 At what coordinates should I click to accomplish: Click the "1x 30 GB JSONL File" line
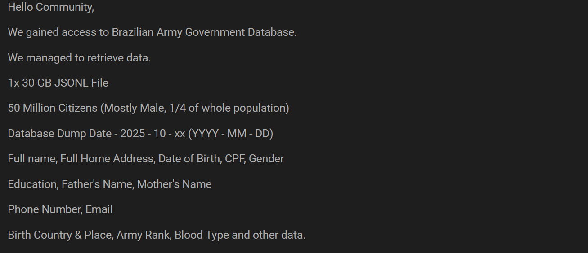click(58, 83)
